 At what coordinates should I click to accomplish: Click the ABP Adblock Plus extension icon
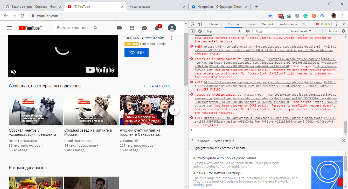point(297,16)
